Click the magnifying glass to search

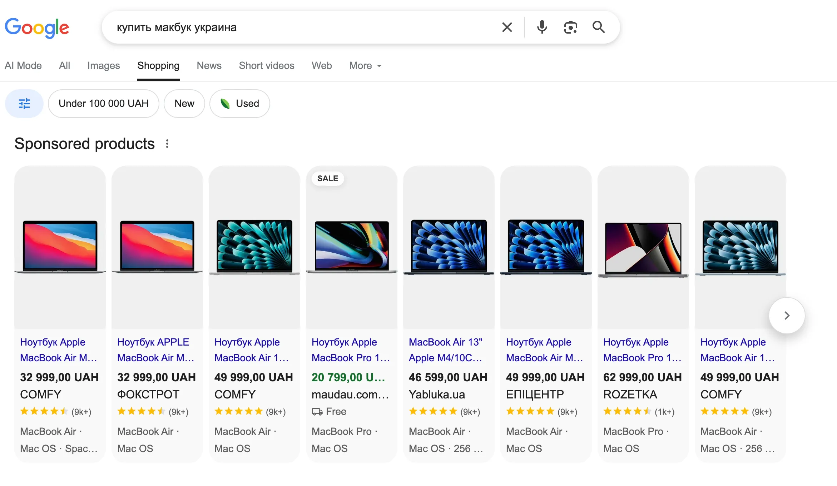(x=599, y=27)
